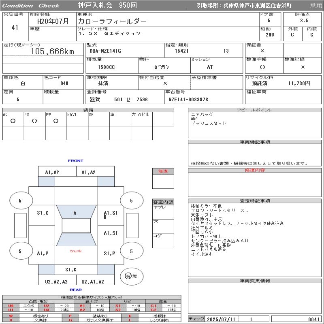The width and height of the screenshot is (324, 324).
Task: Click the U0 code in the legend
Action: coord(11,306)
